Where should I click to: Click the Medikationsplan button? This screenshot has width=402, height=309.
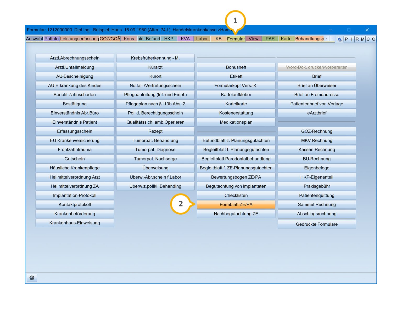point(236,122)
